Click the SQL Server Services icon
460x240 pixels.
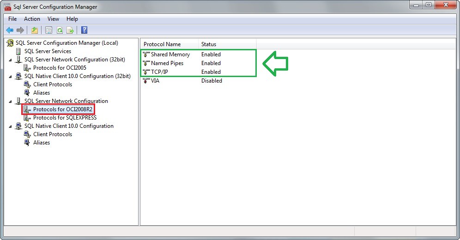18,51
